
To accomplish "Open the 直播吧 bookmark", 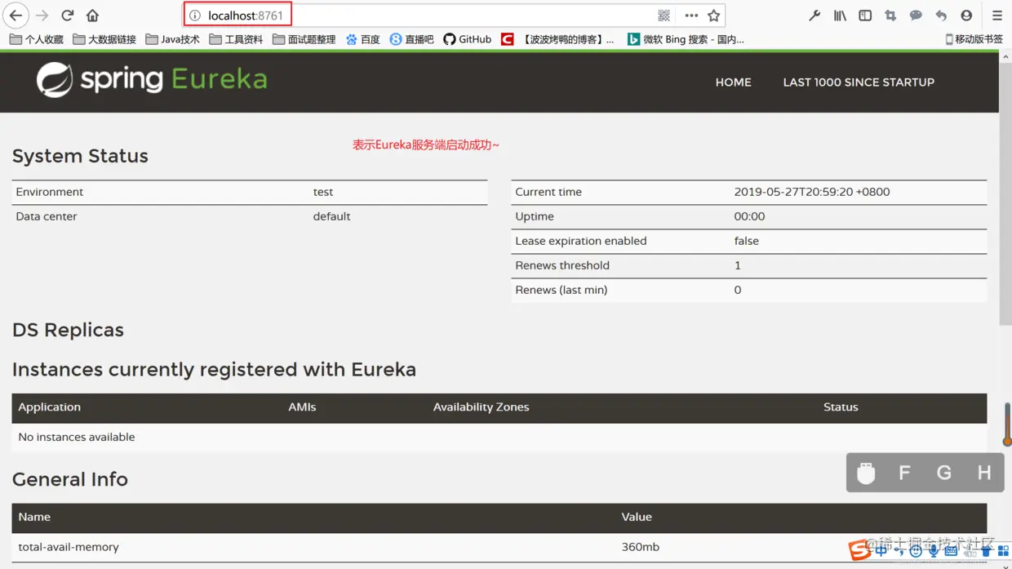I will coord(412,39).
